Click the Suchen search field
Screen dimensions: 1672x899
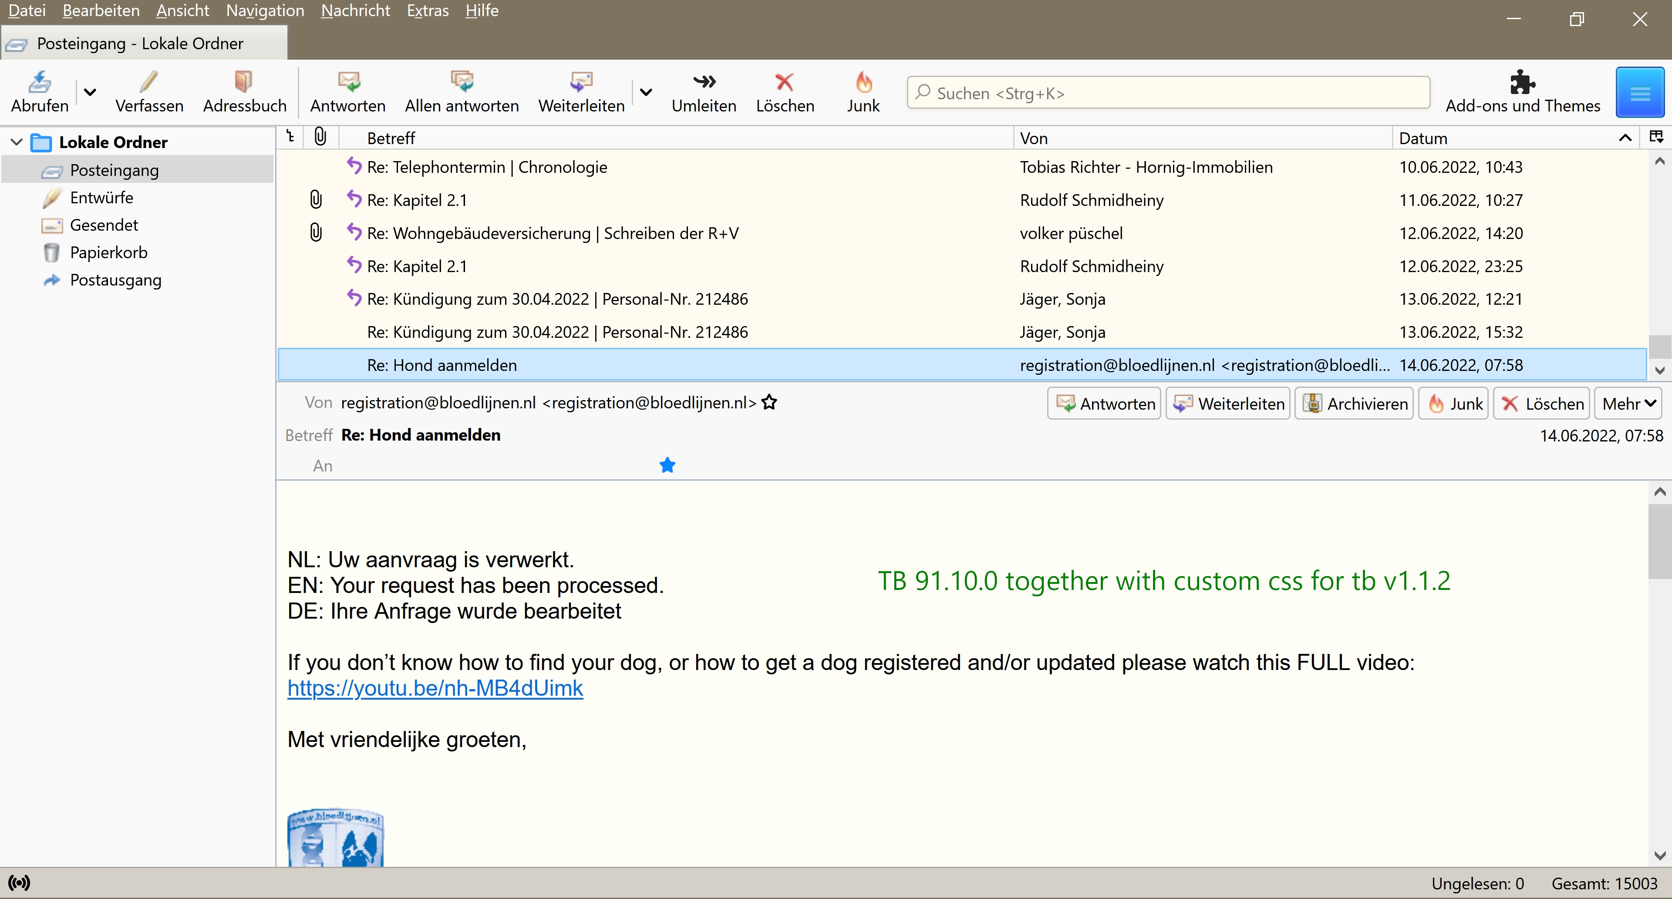(x=1168, y=93)
